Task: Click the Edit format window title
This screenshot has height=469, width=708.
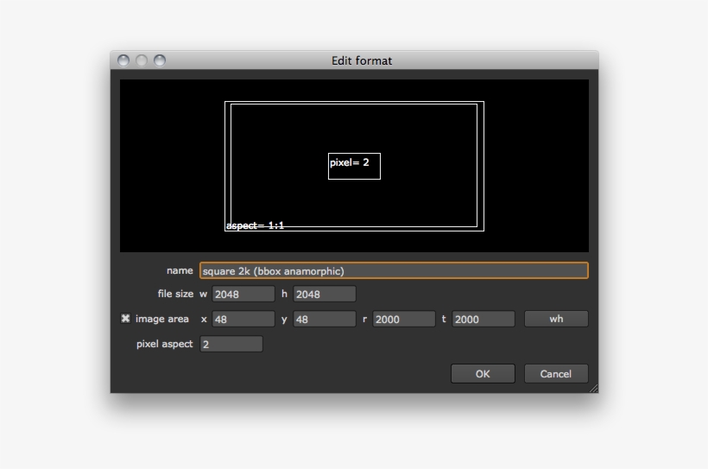Action: pyautogui.click(x=362, y=60)
